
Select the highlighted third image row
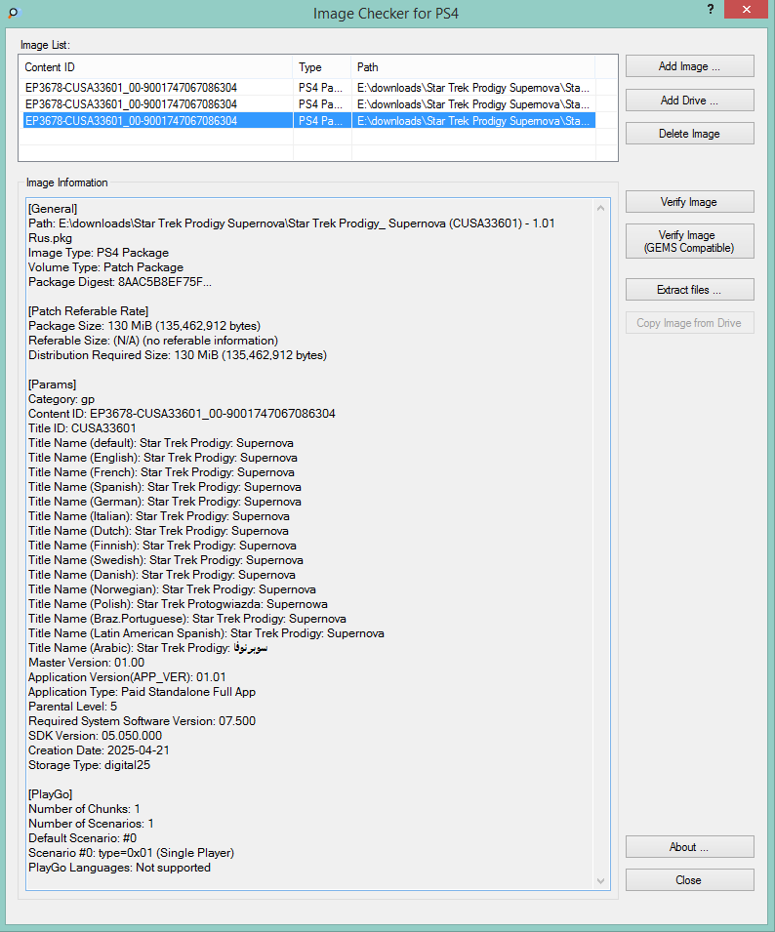[x=309, y=121]
